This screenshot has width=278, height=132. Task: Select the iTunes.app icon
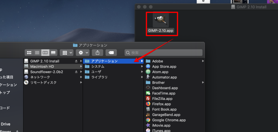(x=148, y=130)
